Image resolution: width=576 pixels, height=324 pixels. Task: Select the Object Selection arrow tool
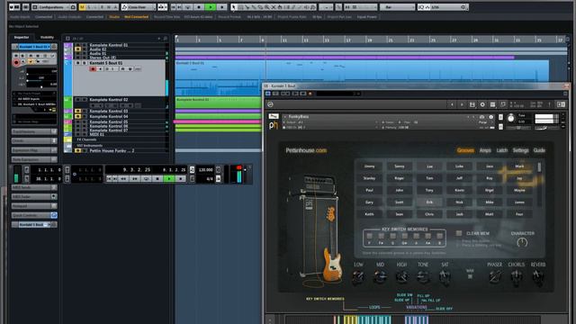point(234,7)
